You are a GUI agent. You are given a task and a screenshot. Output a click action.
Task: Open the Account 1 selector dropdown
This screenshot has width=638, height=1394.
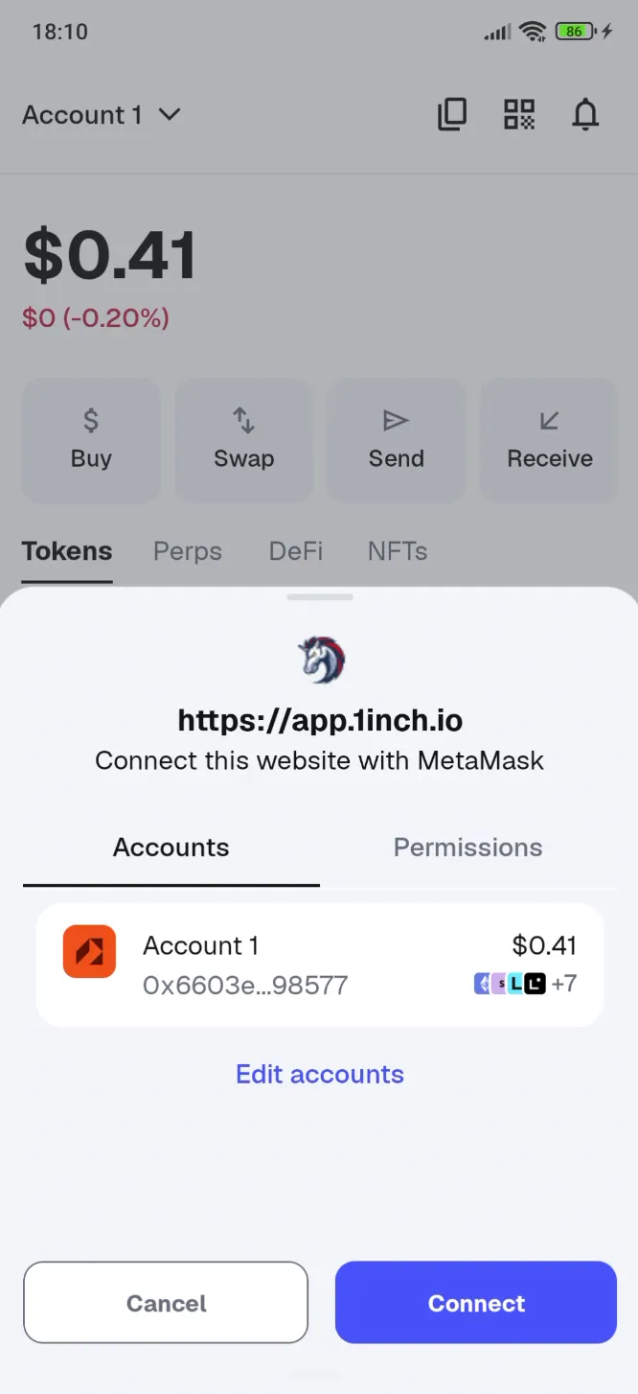click(x=102, y=114)
